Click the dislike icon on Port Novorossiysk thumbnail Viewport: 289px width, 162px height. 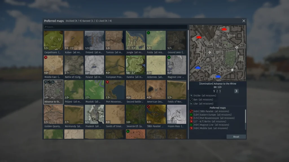tap(107, 82)
